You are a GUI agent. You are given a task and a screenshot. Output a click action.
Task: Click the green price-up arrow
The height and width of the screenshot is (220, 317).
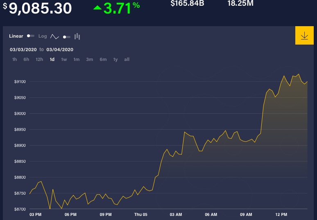[97, 8]
